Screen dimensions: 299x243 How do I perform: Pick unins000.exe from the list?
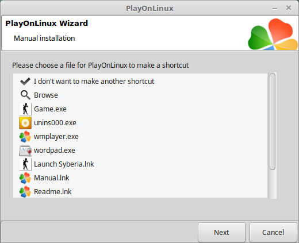[55, 123]
